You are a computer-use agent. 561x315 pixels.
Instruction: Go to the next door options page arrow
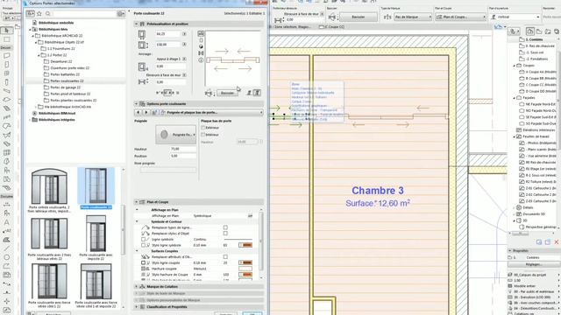(146, 113)
